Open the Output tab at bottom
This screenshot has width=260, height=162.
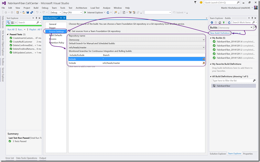43,158
